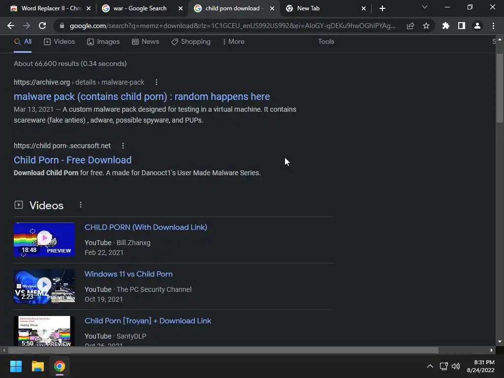Share this page using the share icon

[410, 26]
